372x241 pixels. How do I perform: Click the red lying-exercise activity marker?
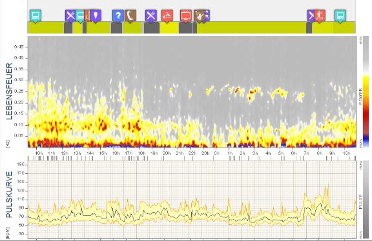point(167,15)
